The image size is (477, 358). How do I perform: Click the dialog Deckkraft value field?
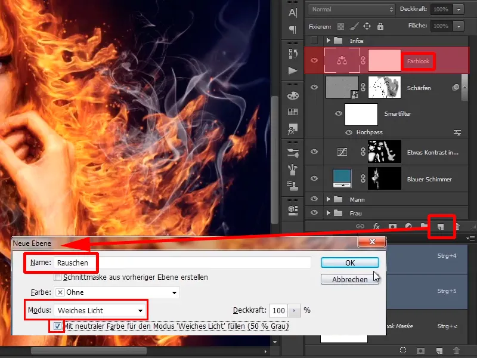(x=278, y=310)
